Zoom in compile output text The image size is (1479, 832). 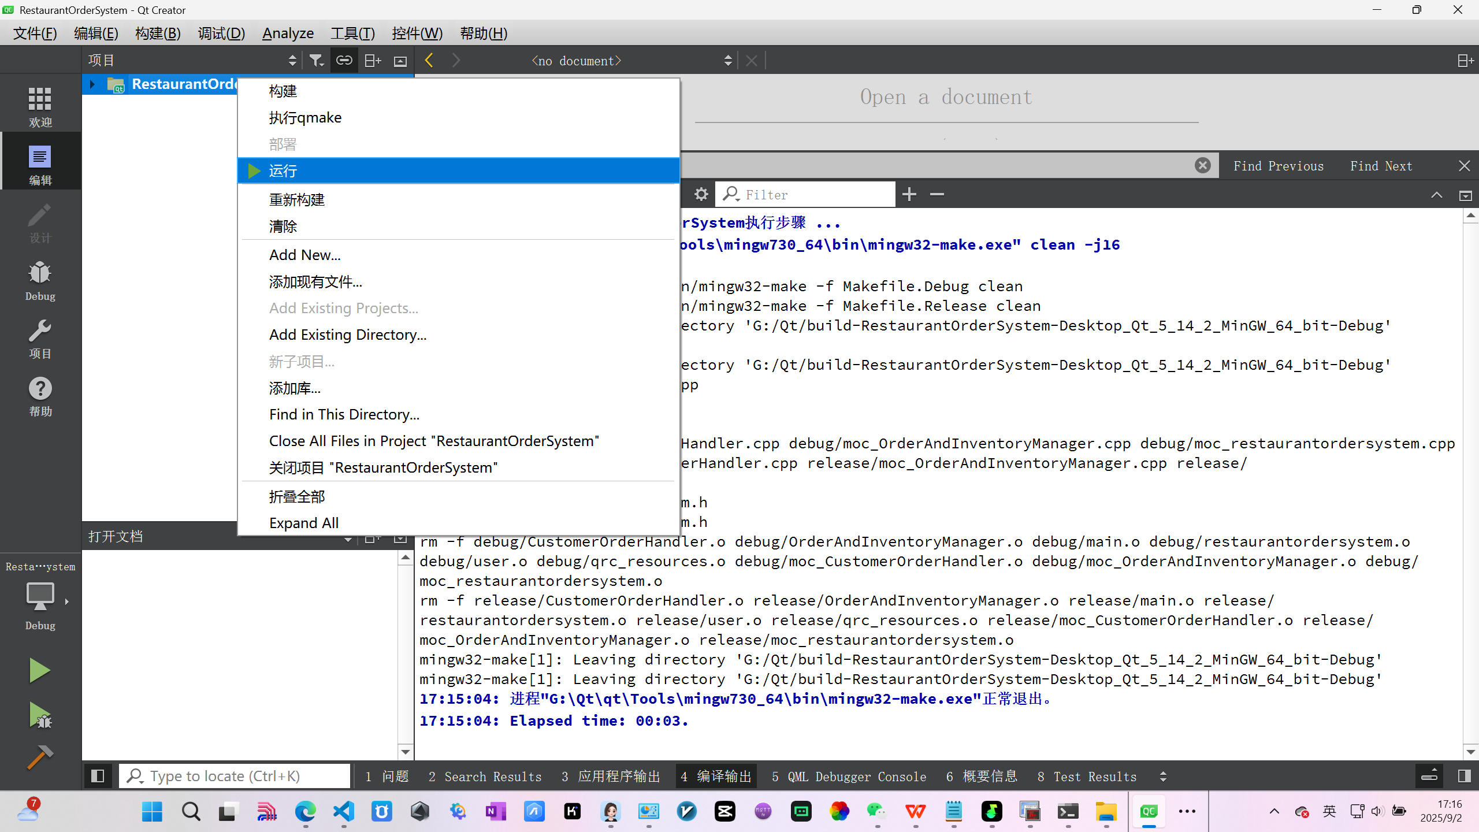tap(909, 195)
